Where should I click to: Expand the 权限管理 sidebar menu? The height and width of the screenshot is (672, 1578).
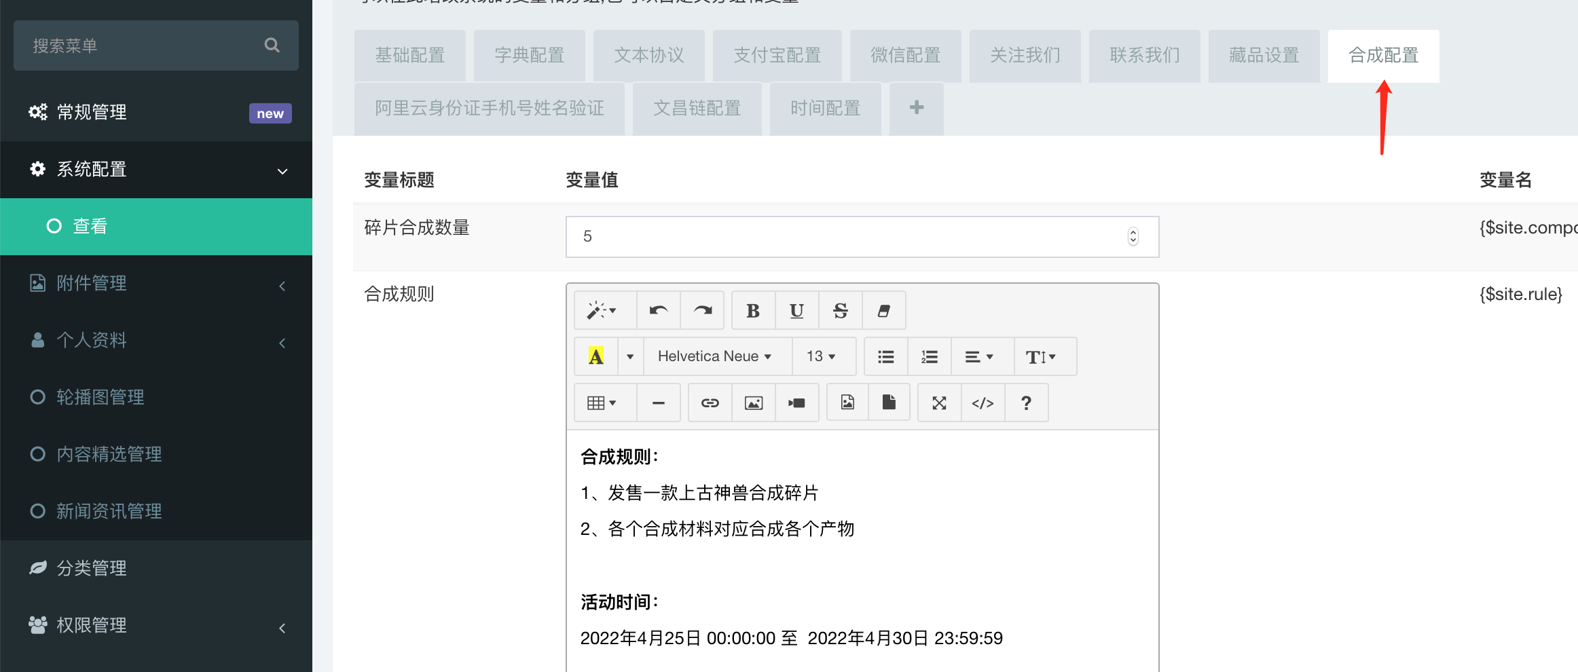pos(156,626)
